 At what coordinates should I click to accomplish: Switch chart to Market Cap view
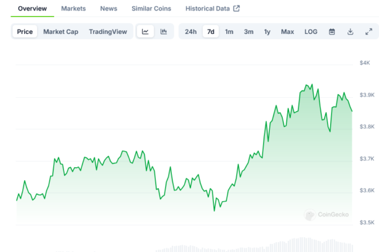[x=60, y=32]
